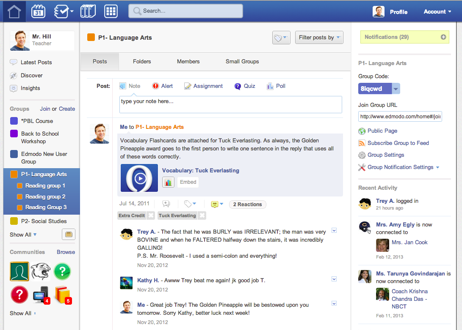
Task: Expand the Notifications panel plus icon
Action: click(443, 37)
